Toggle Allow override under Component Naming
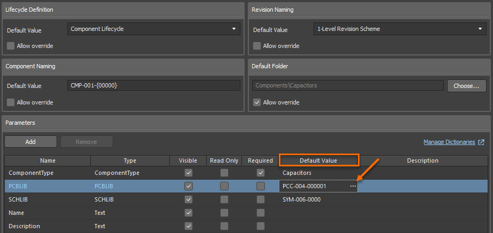 (11, 102)
